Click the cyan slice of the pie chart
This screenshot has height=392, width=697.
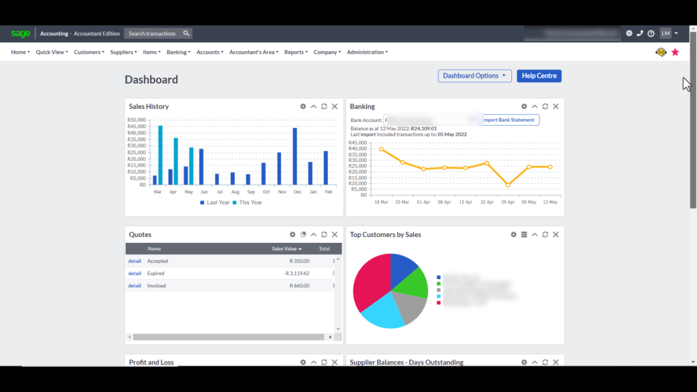(383, 311)
